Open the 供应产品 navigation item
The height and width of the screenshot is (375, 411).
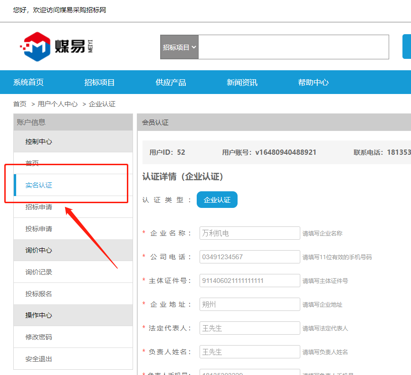pos(171,82)
